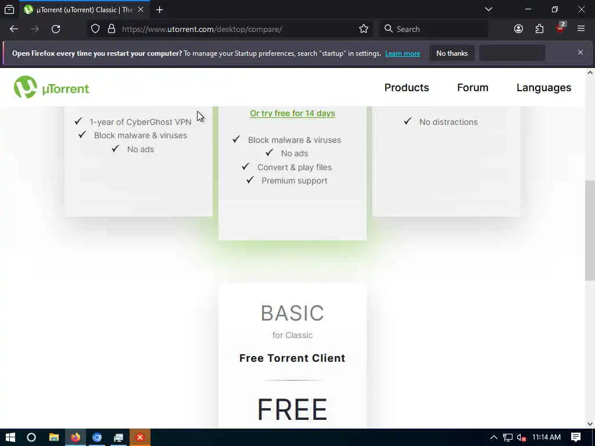
Task: Click 'Convert & play files' text
Action: point(295,167)
